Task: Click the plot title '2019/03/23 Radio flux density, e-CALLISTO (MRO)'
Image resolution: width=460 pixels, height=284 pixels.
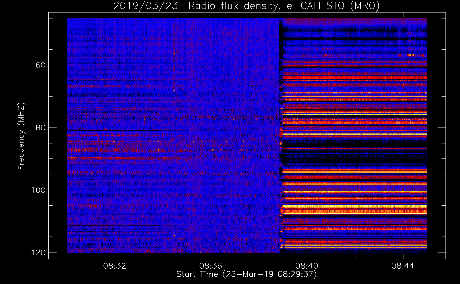Action: point(246,6)
